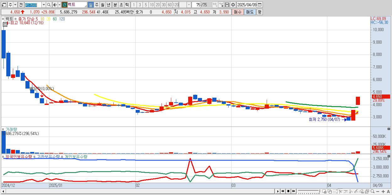Click the add chart pane icon
The image size is (392, 195).
tap(324, 191)
